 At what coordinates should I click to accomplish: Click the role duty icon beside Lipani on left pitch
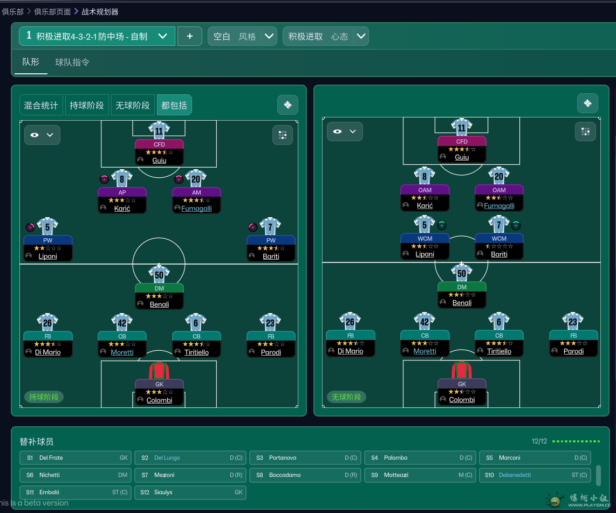30,227
